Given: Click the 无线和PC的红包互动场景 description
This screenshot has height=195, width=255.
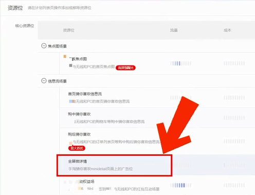Looking at the screenshot, I should pyautogui.click(x=137, y=189).
